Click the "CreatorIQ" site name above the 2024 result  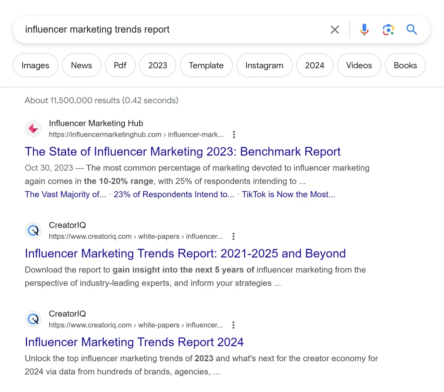click(67, 314)
